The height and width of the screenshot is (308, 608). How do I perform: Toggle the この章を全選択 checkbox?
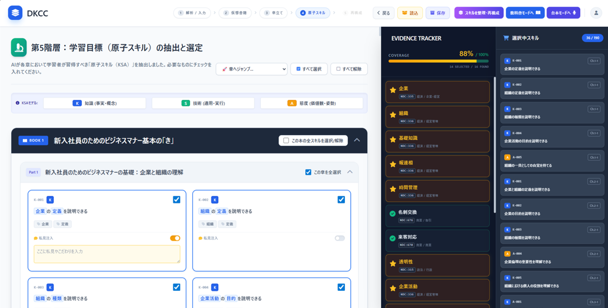pos(308,172)
